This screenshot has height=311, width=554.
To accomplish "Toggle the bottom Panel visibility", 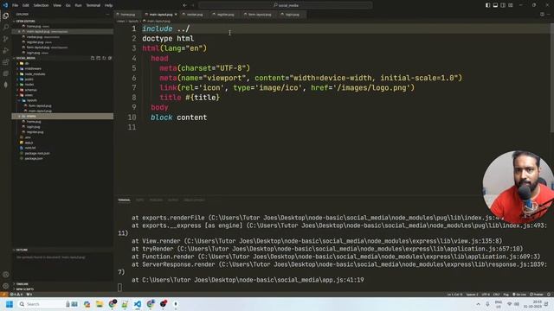I will coord(495,5).
